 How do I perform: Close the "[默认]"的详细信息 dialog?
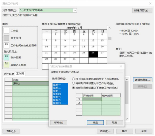click(121, 67)
